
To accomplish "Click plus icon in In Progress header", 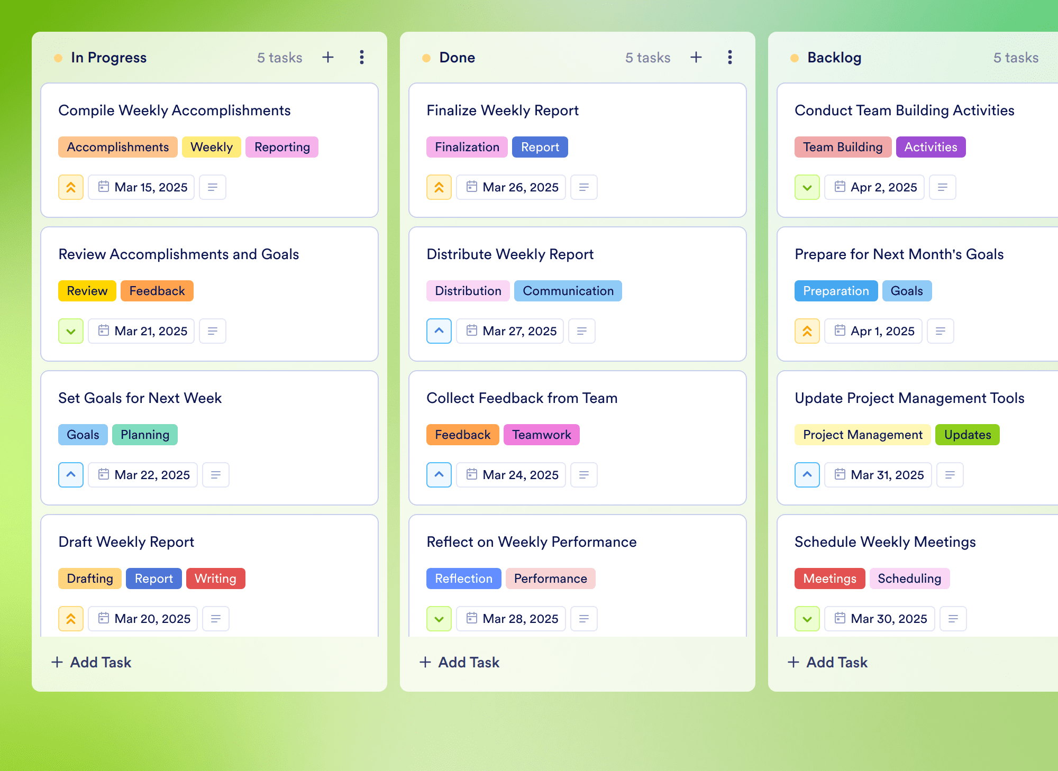I will click(x=328, y=57).
